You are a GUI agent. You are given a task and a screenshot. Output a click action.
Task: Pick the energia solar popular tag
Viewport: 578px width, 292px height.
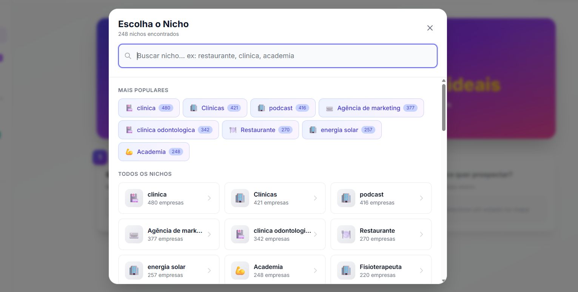tap(342, 130)
